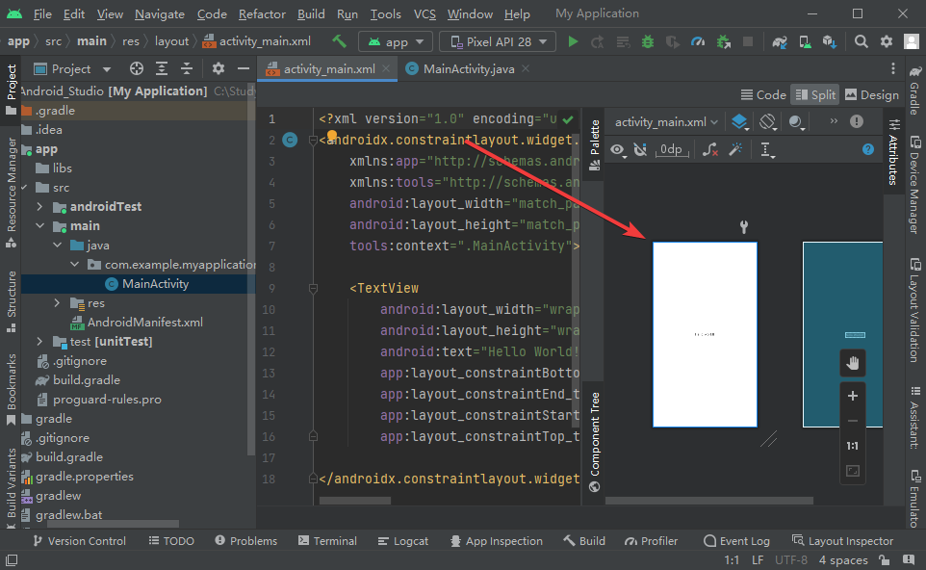The image size is (926, 570).
Task: Zoom in the layout preview with plus
Action: coord(853,396)
